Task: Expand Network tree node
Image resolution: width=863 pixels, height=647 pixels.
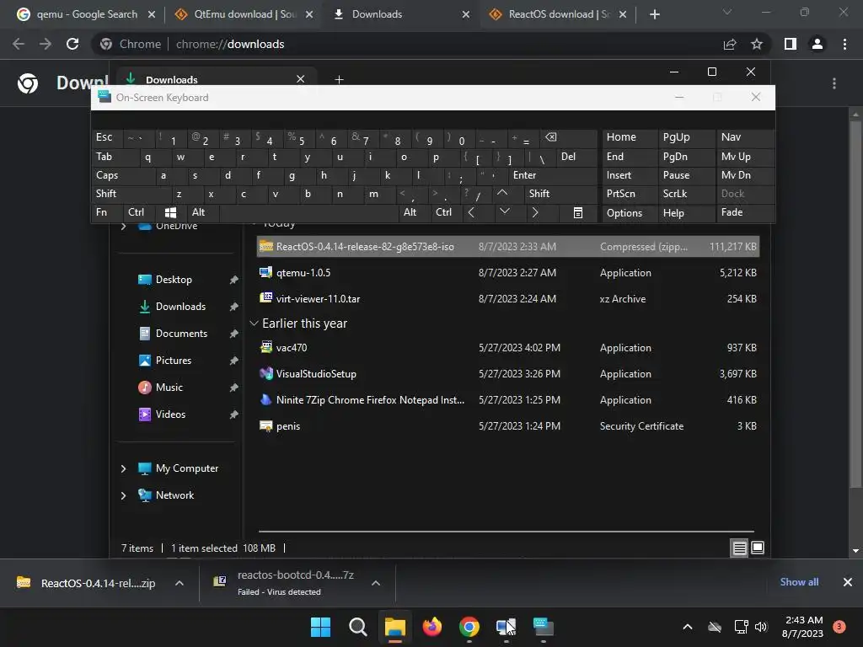Action: [x=123, y=495]
